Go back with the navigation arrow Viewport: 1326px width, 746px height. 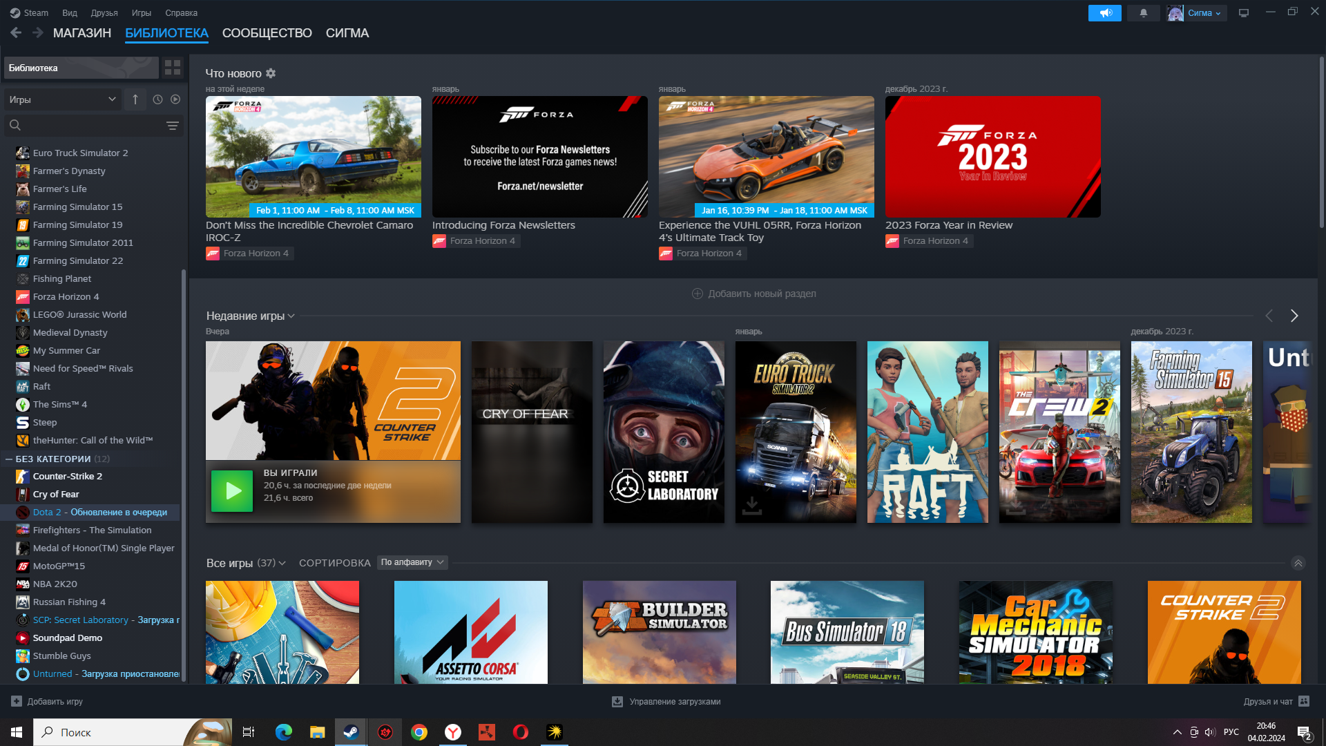point(16,32)
